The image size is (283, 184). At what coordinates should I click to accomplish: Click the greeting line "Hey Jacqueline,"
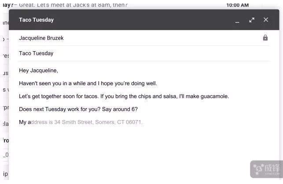point(38,70)
